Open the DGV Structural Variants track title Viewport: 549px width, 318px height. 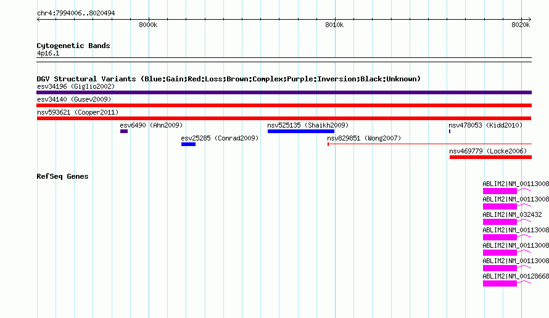(x=228, y=79)
